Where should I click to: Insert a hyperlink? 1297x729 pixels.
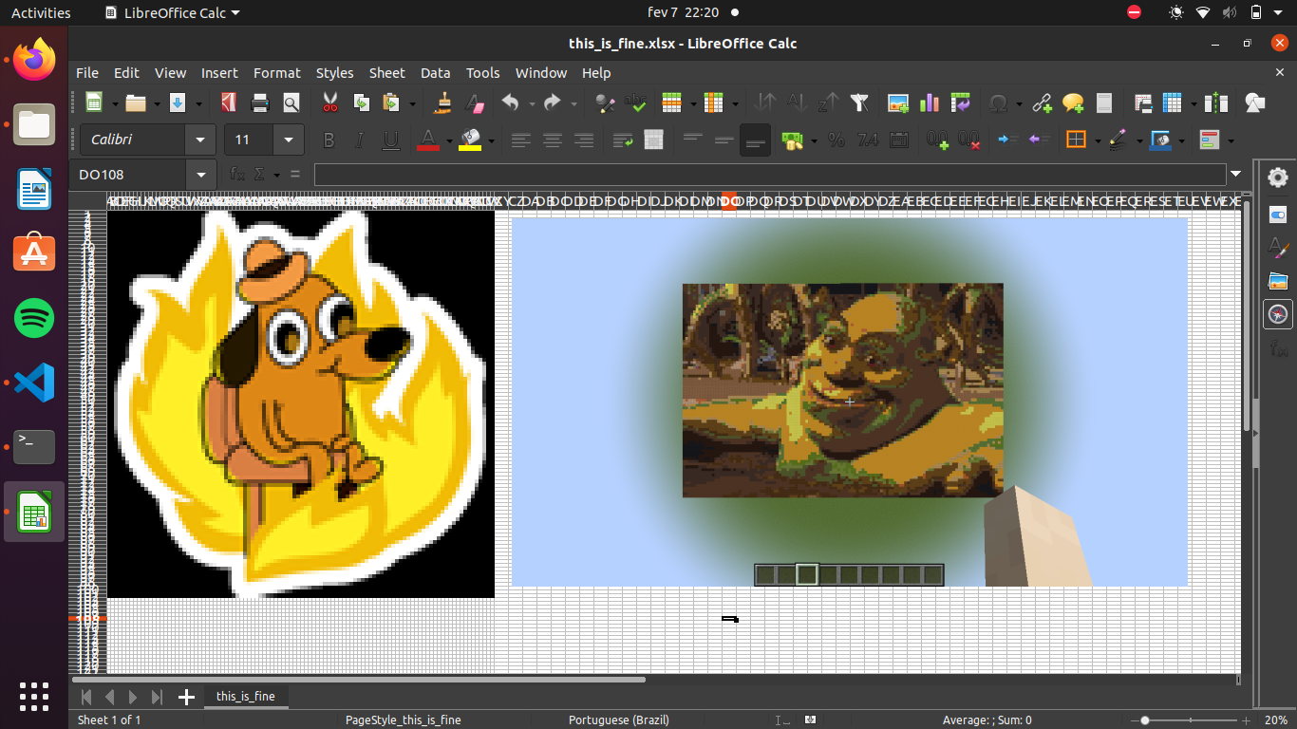tap(1043, 103)
